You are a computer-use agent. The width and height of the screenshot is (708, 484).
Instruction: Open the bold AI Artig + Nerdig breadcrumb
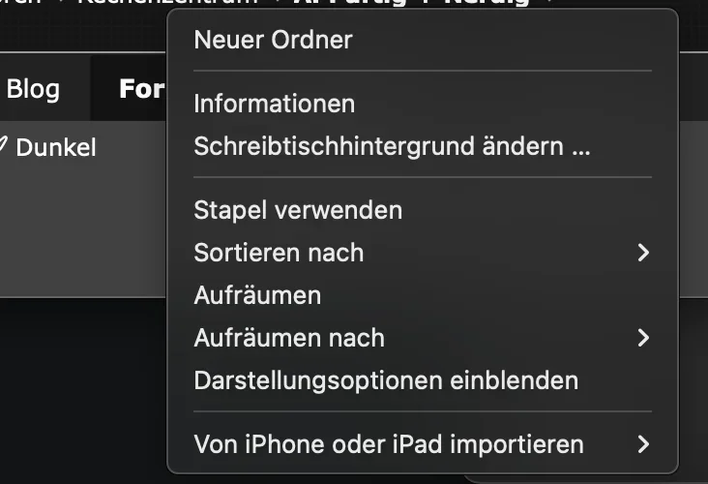click(x=411, y=2)
